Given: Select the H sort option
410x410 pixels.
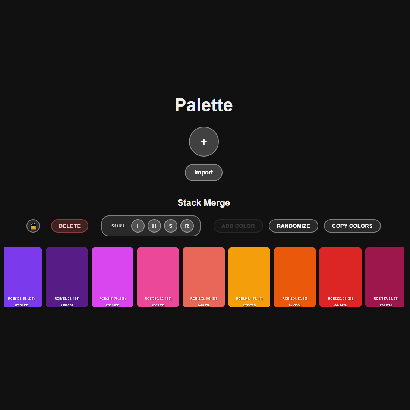Looking at the screenshot, I should tap(154, 226).
